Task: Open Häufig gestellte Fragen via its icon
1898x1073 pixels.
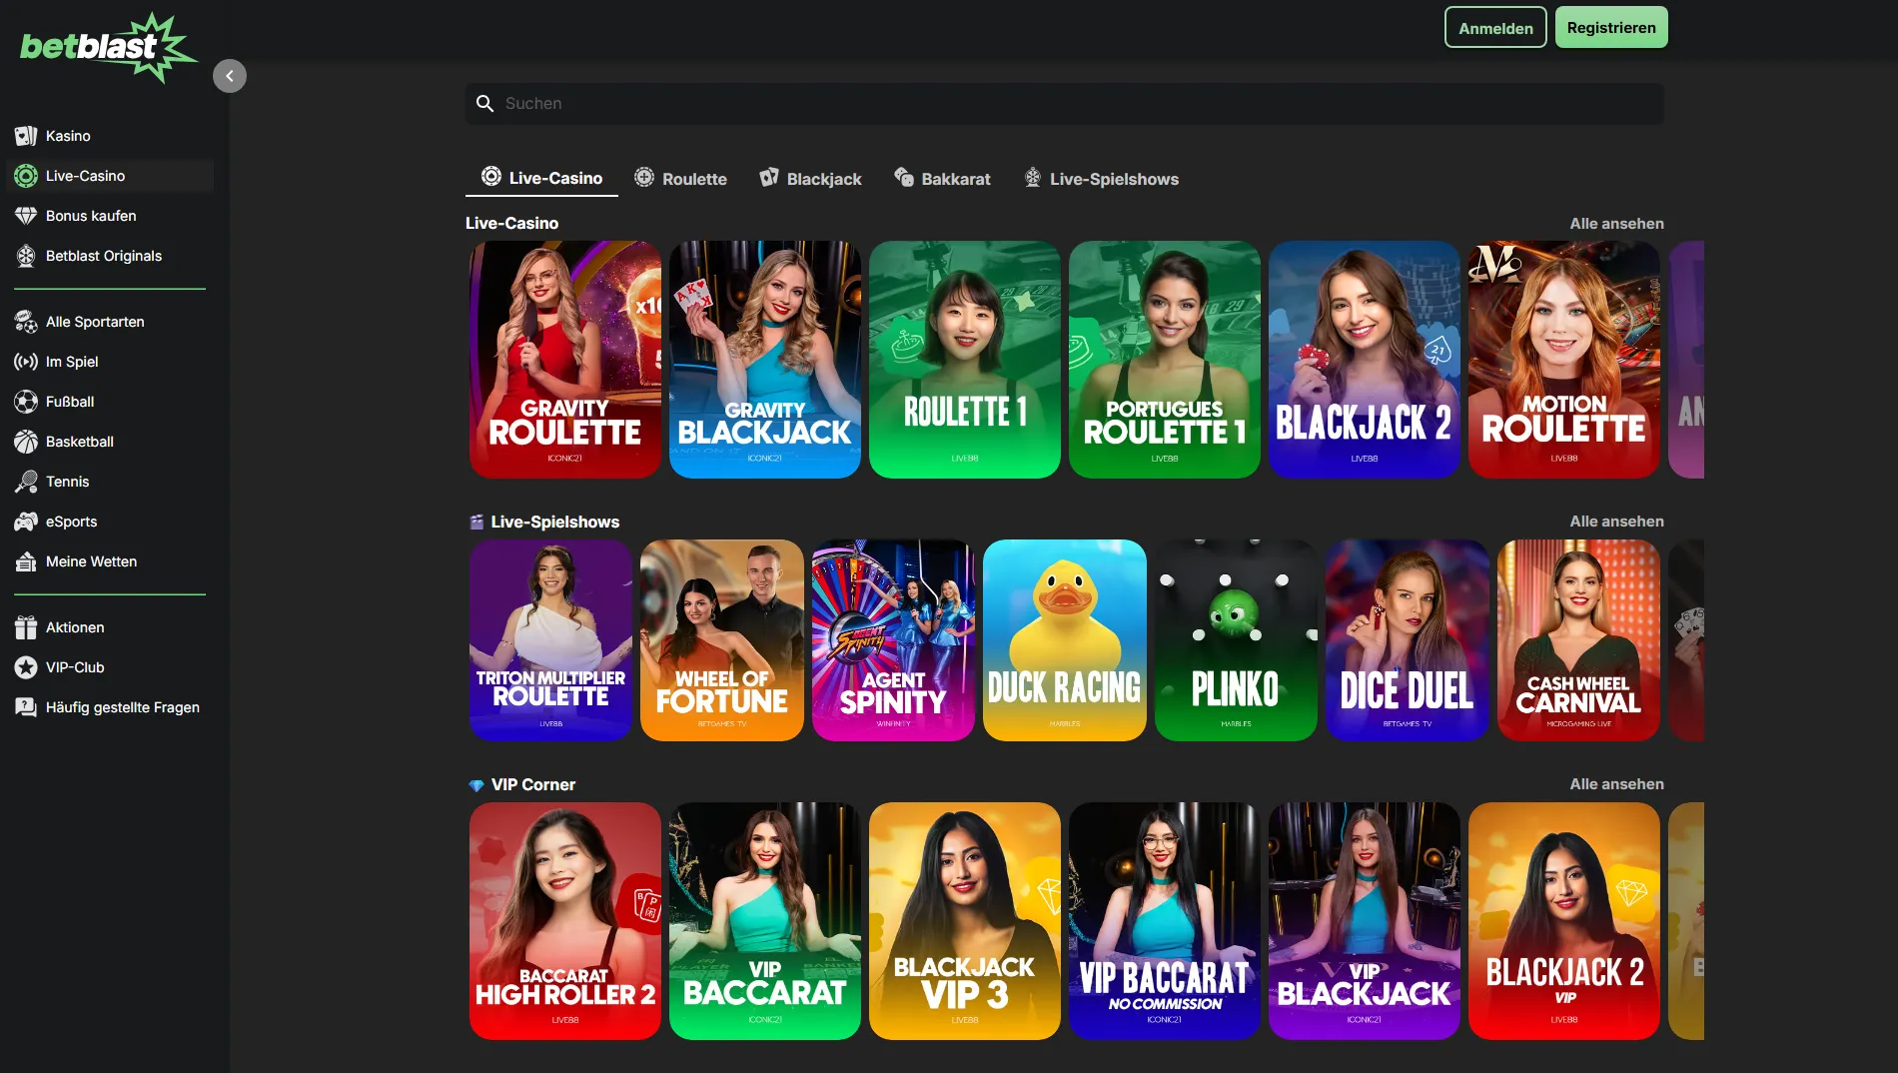Action: 25,706
